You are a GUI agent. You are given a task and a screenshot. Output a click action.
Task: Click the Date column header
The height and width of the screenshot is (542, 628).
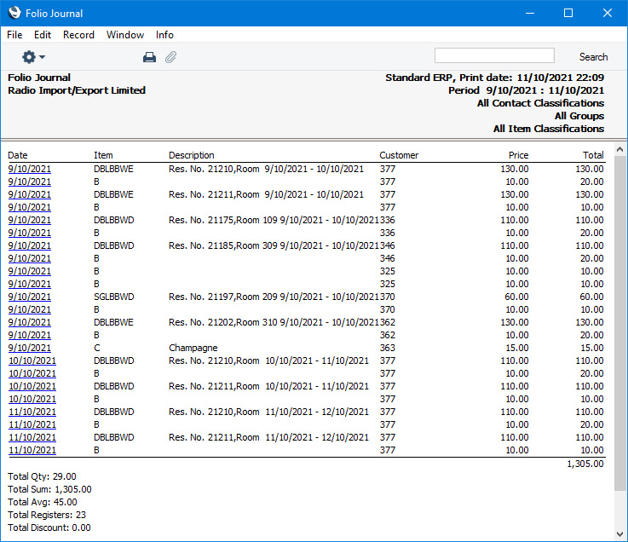(x=18, y=155)
